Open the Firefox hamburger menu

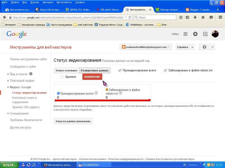click(x=220, y=17)
